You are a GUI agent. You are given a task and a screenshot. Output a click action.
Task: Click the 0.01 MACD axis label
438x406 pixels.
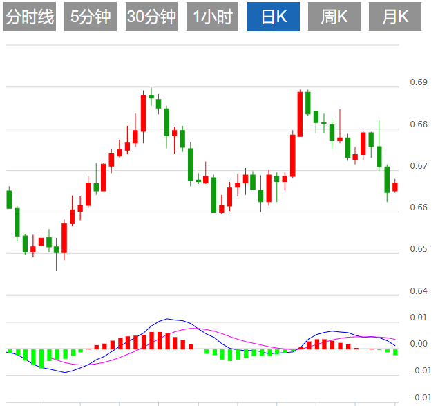(419, 317)
